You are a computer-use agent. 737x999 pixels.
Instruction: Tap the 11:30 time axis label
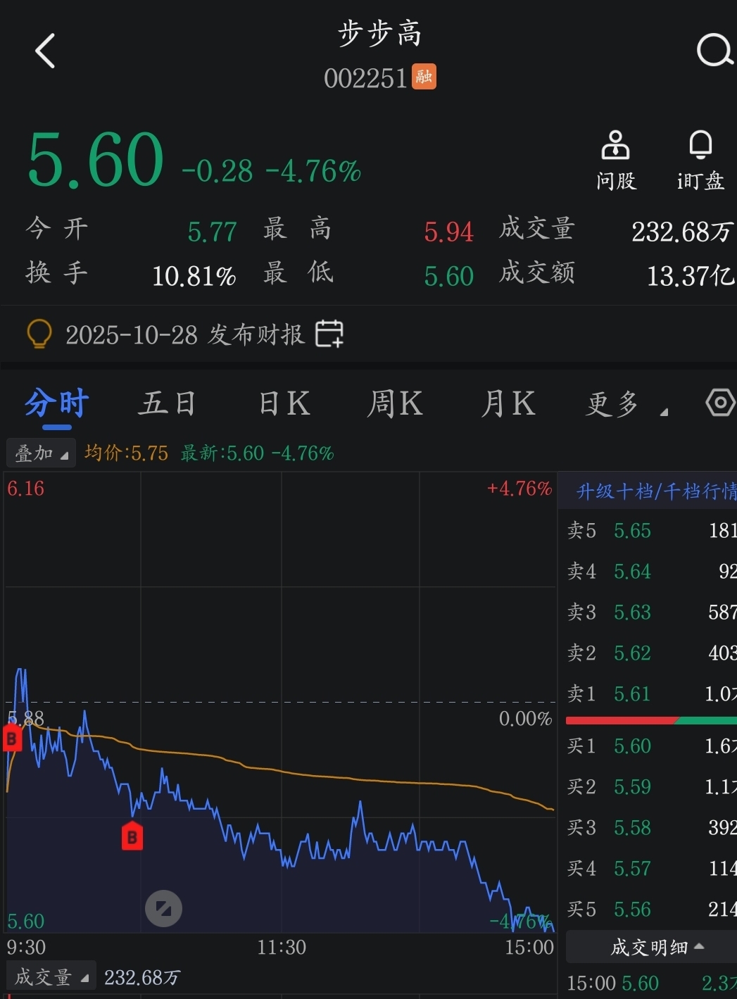(x=282, y=947)
